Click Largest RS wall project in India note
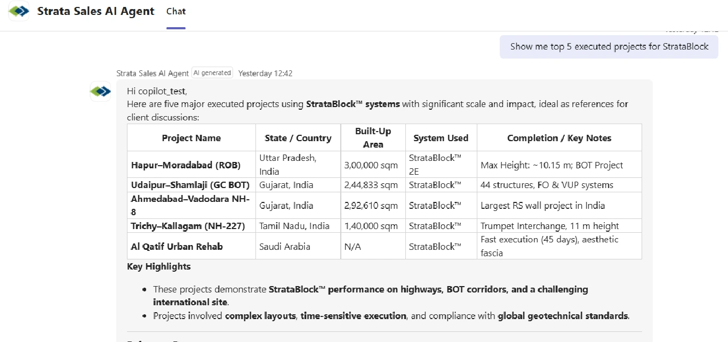This screenshot has height=342, width=728. 559,206
